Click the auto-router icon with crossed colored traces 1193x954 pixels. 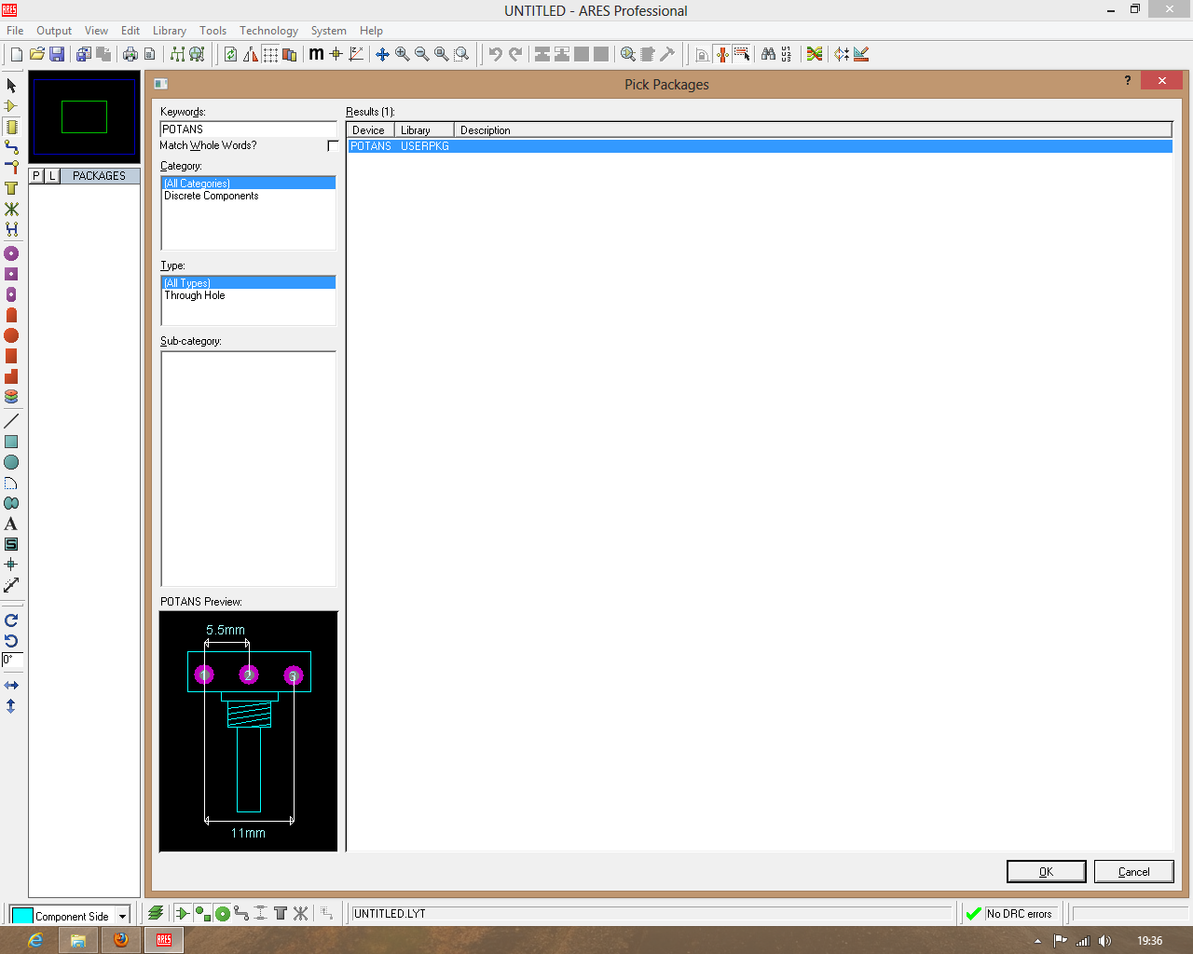tap(815, 54)
